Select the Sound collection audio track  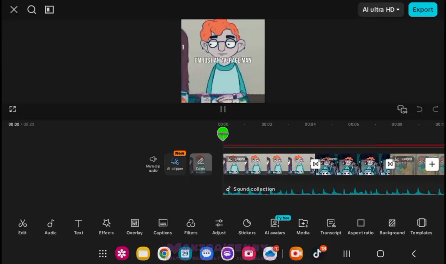pos(334,189)
